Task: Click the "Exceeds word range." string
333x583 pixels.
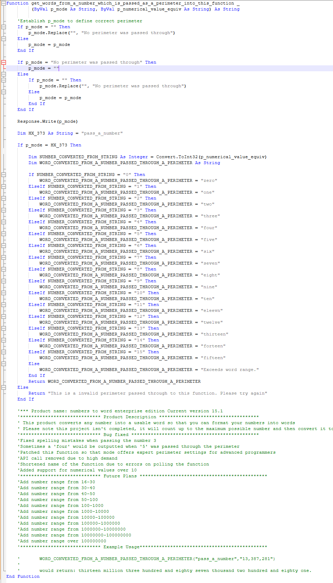Action: tap(230, 370)
